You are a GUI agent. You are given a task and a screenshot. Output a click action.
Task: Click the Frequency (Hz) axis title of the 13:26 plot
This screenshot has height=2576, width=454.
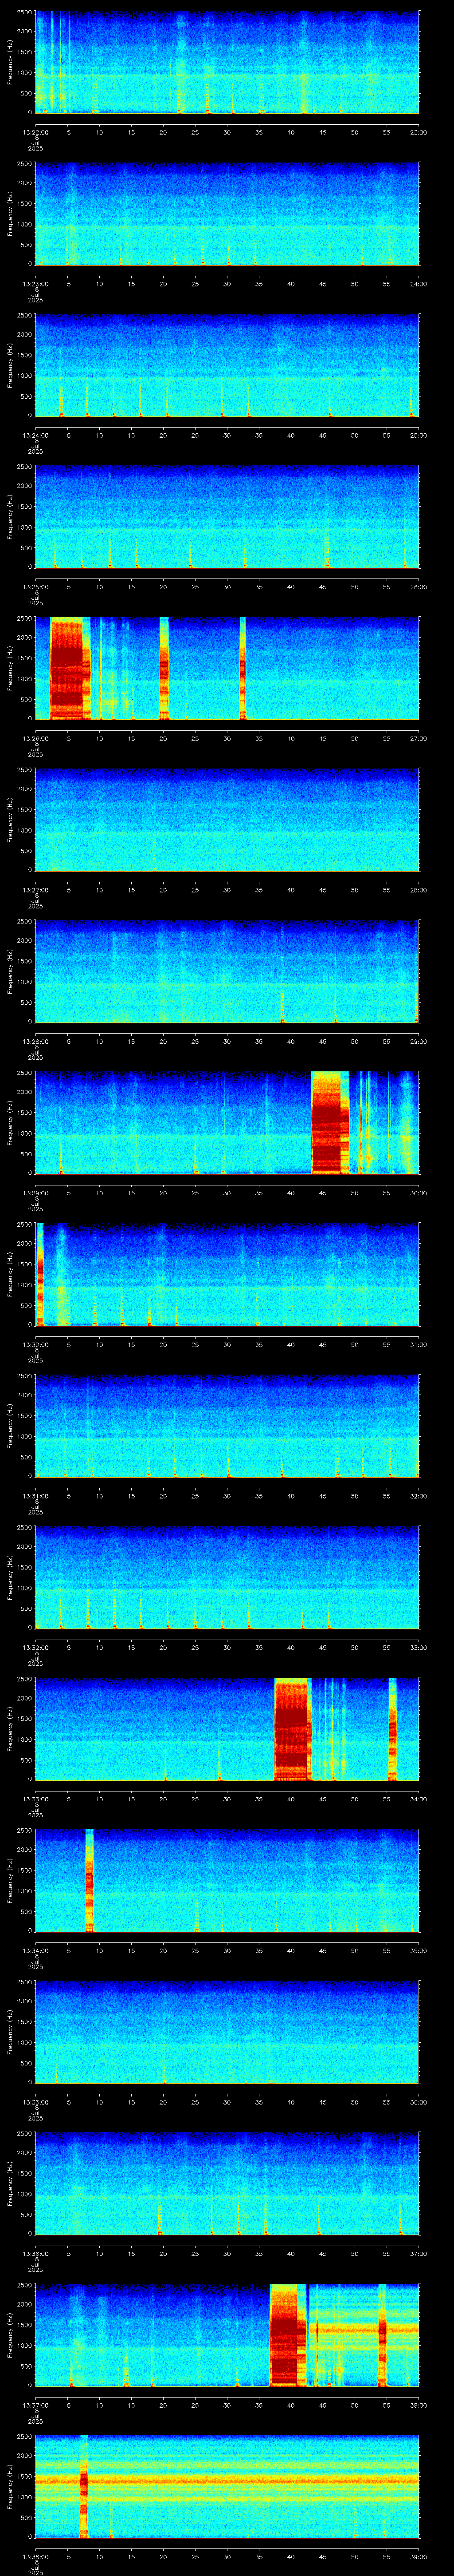point(10,668)
